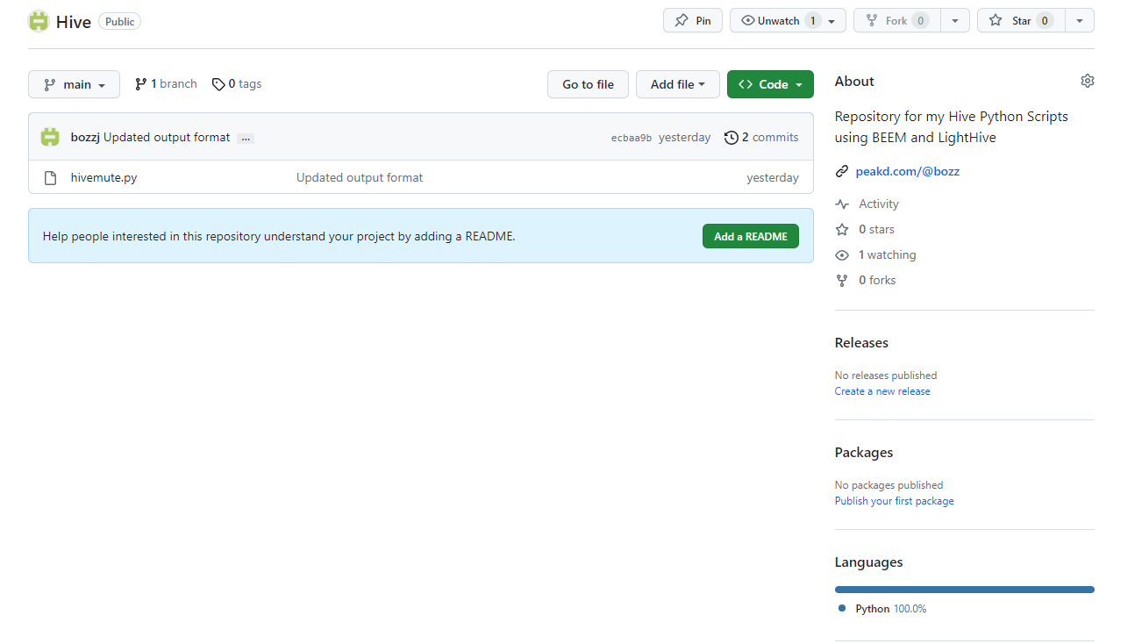Click the Languages heading

(x=868, y=562)
